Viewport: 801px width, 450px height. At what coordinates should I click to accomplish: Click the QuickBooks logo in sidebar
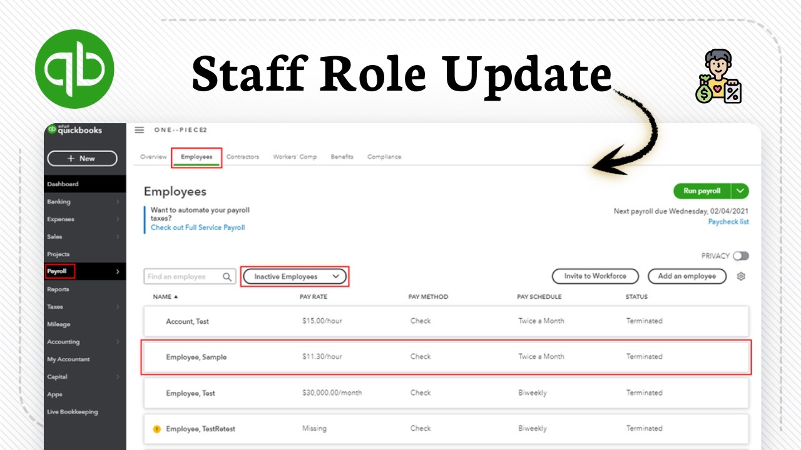click(74, 130)
